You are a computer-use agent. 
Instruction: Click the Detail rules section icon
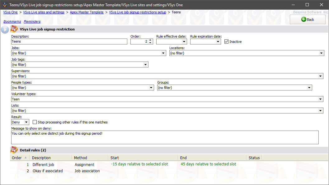point(14,150)
